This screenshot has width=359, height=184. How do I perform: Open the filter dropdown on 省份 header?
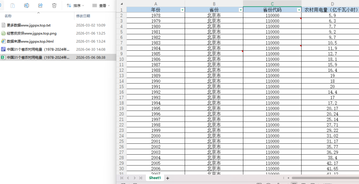point(241,10)
